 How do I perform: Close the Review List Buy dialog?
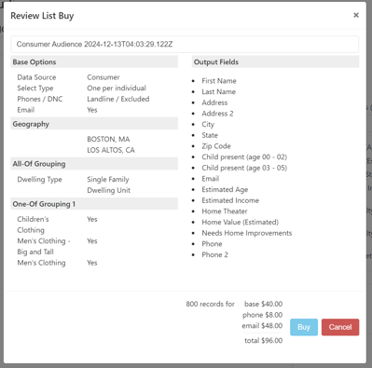pos(356,15)
